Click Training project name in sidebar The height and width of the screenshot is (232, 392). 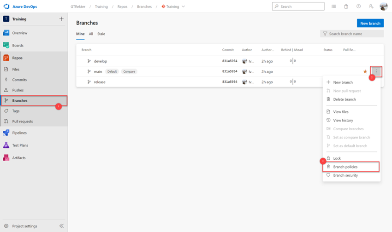[x=19, y=19]
